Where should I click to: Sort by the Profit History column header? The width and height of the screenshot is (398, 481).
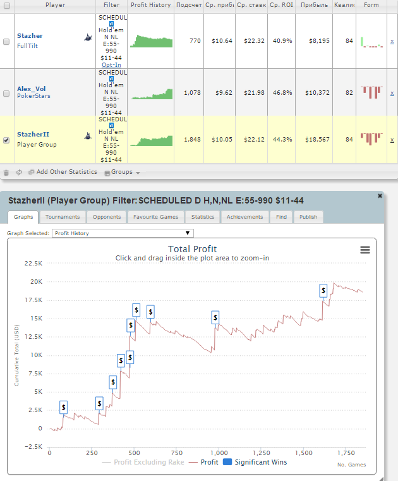coord(150,5)
